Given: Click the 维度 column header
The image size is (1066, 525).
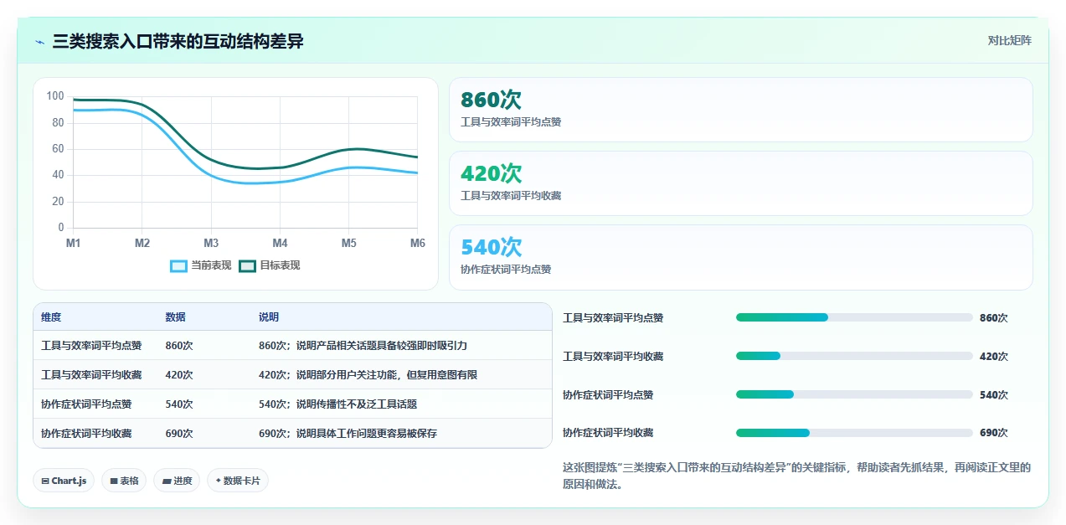Looking at the screenshot, I should coord(51,317).
